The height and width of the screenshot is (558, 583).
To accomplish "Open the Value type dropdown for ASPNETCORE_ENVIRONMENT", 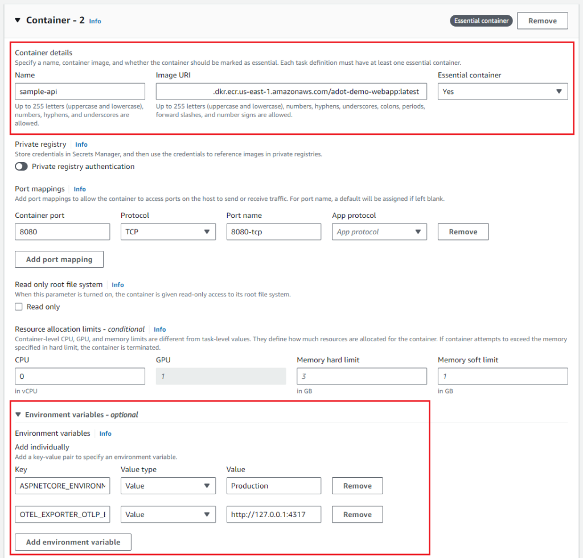I will pos(168,486).
